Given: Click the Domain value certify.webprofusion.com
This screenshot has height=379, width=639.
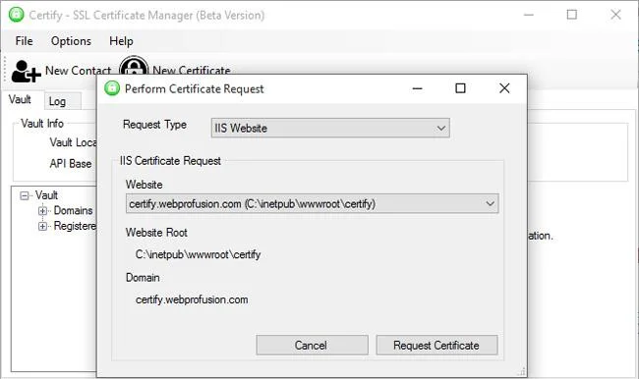Looking at the screenshot, I should click(192, 300).
